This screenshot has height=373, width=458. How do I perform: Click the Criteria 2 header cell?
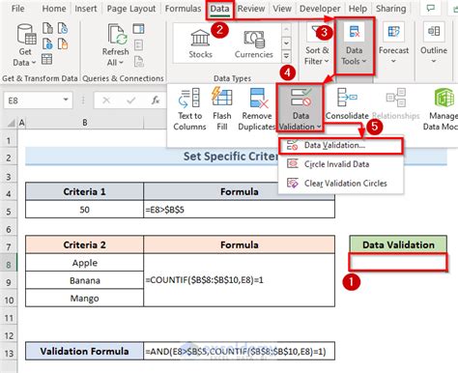pyautogui.click(x=84, y=244)
